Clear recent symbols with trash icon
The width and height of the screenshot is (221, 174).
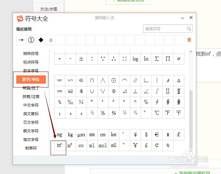pyautogui.click(x=189, y=40)
